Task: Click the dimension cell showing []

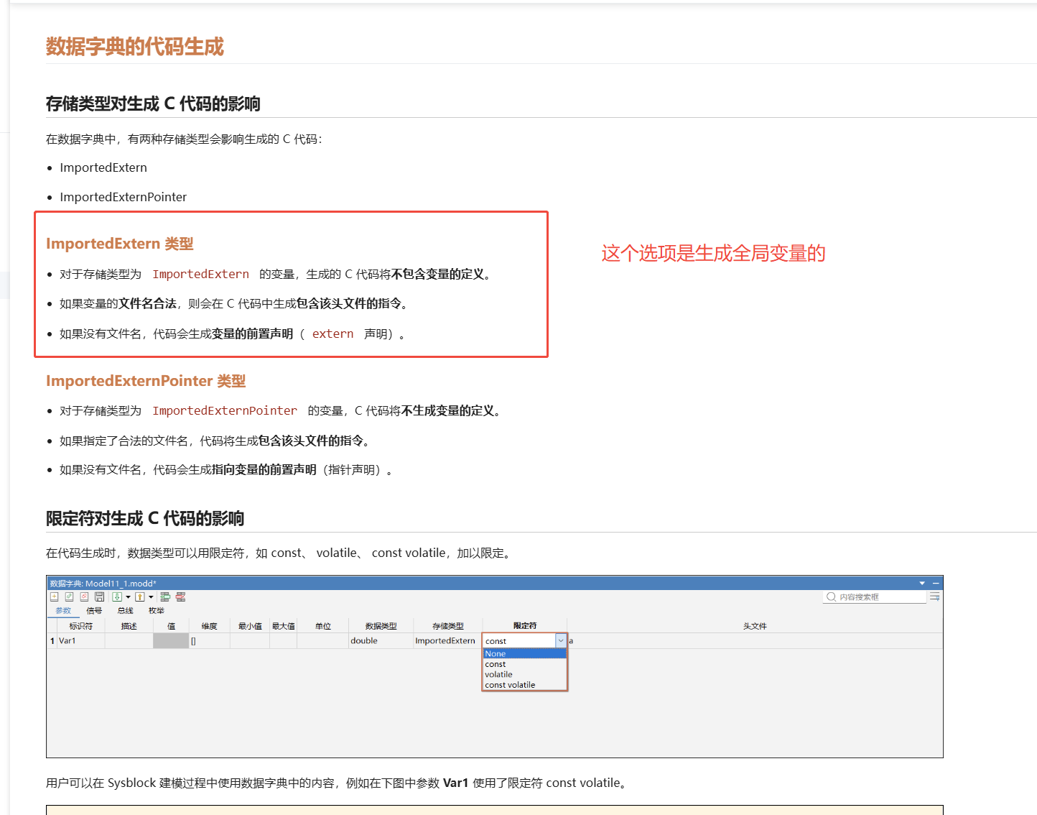Action: [x=209, y=640]
